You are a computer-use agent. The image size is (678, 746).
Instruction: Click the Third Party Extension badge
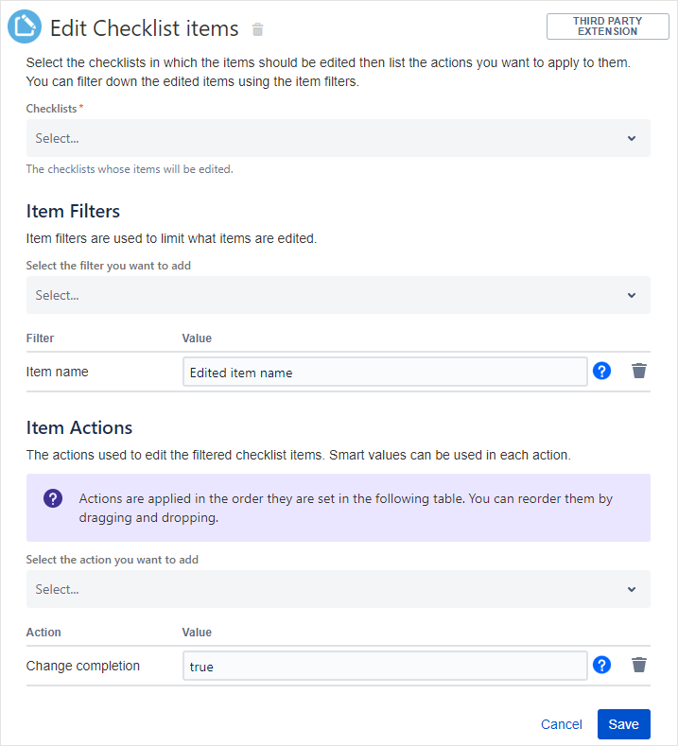click(x=607, y=26)
